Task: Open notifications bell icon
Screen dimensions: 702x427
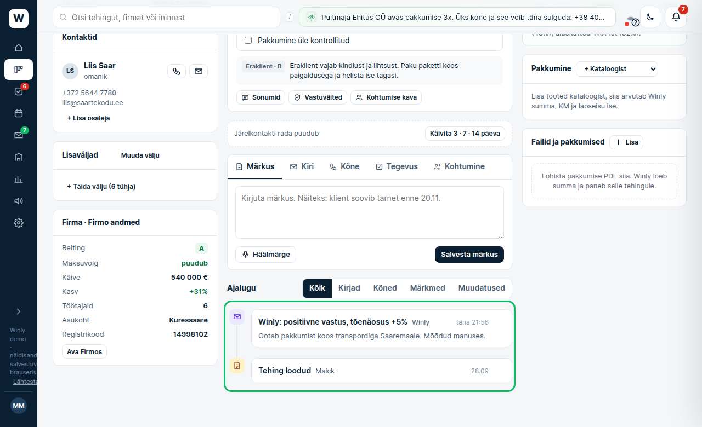Action: (x=676, y=17)
